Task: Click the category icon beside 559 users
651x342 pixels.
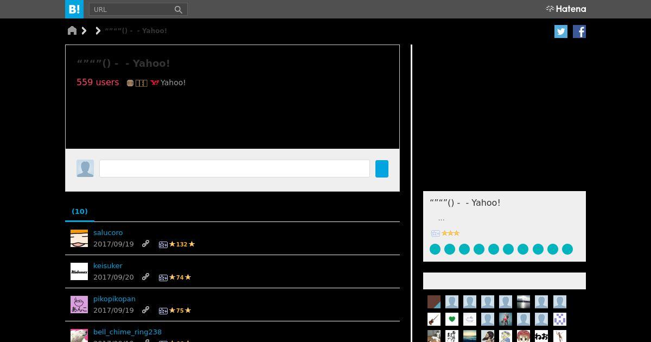Action: point(130,83)
